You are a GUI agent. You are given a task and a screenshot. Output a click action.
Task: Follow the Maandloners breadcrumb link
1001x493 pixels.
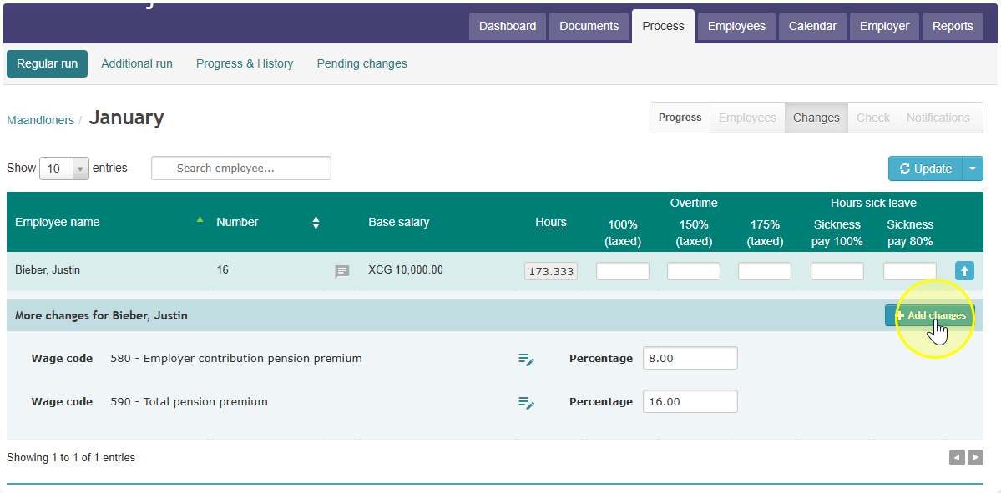(40, 120)
